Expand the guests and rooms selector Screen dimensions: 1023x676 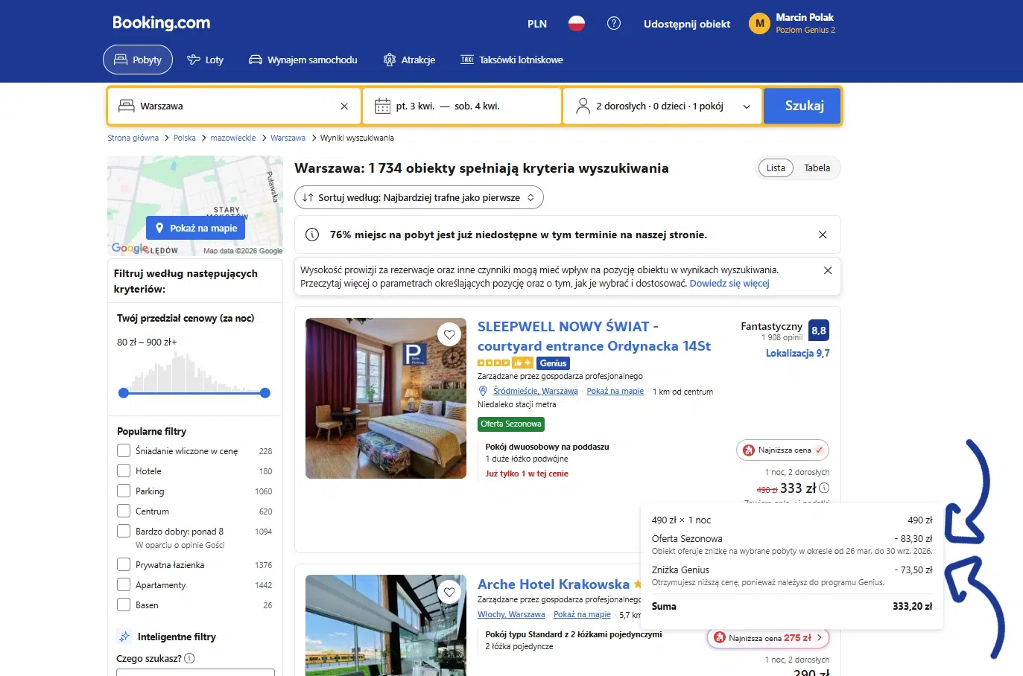pos(662,106)
